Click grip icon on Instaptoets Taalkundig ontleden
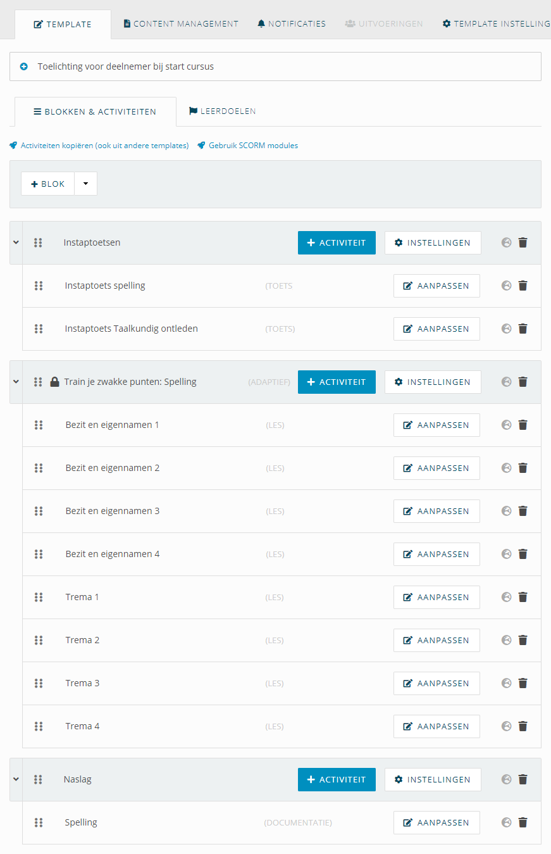This screenshot has height=854, width=551. click(39, 329)
